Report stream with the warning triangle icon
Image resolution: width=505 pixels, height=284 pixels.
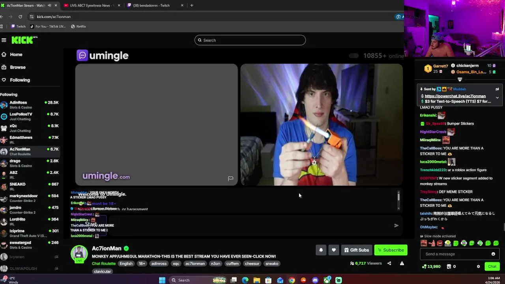click(402, 263)
